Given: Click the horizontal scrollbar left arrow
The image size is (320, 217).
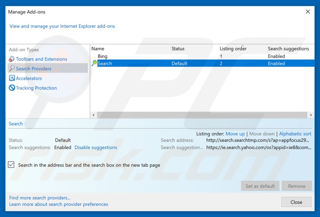Looking at the screenshot, I should tap(94, 115).
